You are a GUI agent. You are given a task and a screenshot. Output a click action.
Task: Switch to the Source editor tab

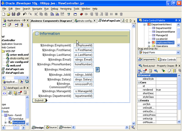pos(51,128)
